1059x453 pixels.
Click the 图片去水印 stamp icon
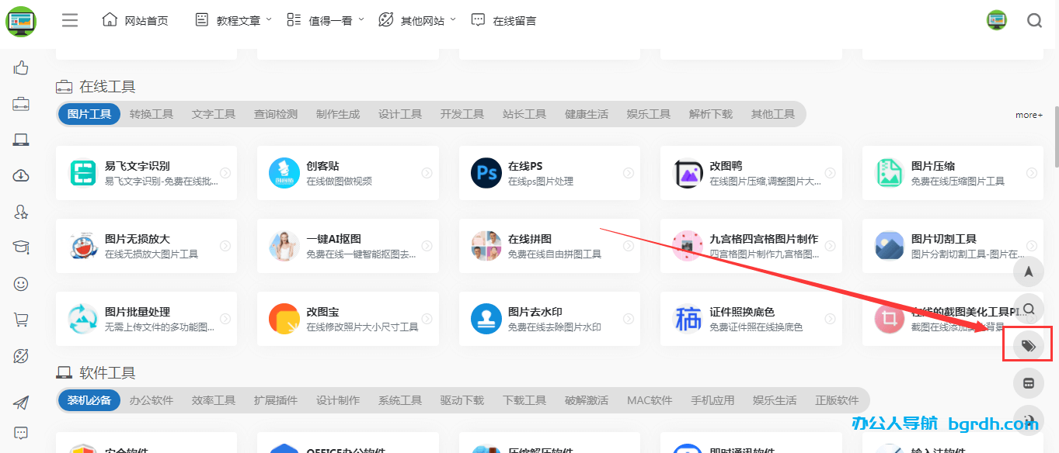[486, 318]
